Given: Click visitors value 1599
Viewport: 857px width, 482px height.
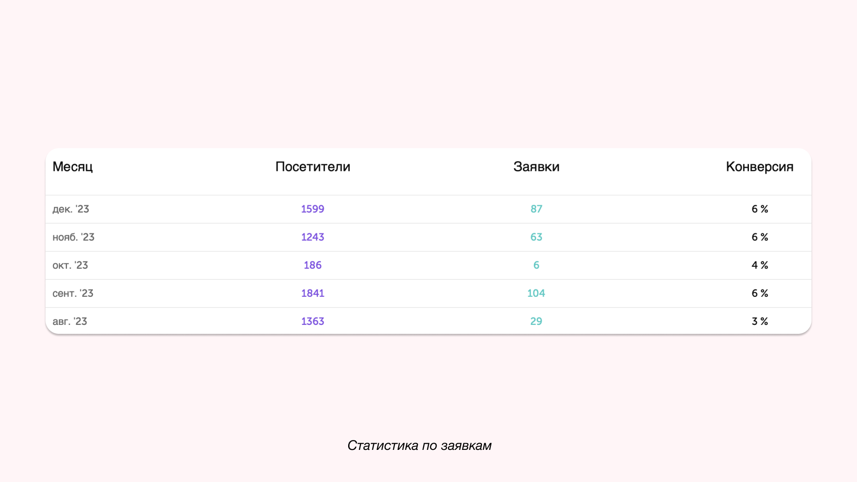Looking at the screenshot, I should [x=312, y=209].
